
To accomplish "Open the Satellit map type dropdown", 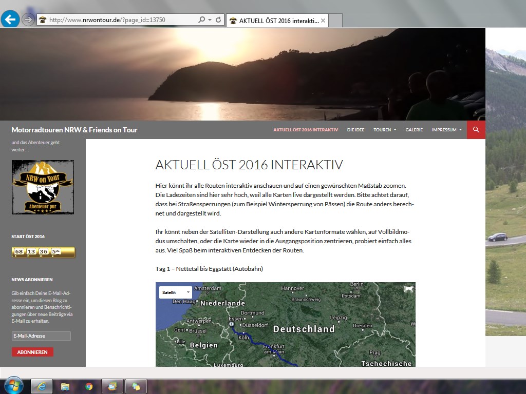I will [x=176, y=292].
